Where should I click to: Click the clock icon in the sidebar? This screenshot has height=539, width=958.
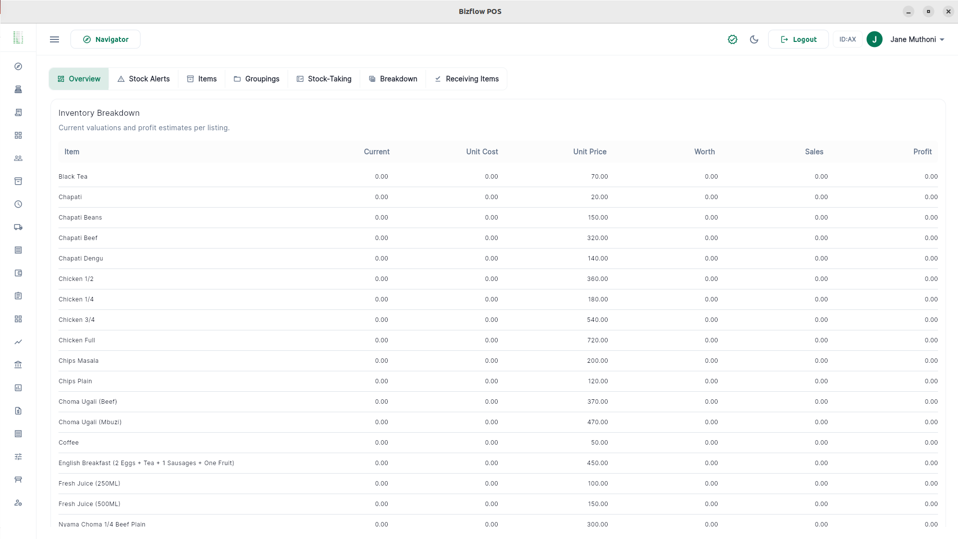click(x=18, y=204)
